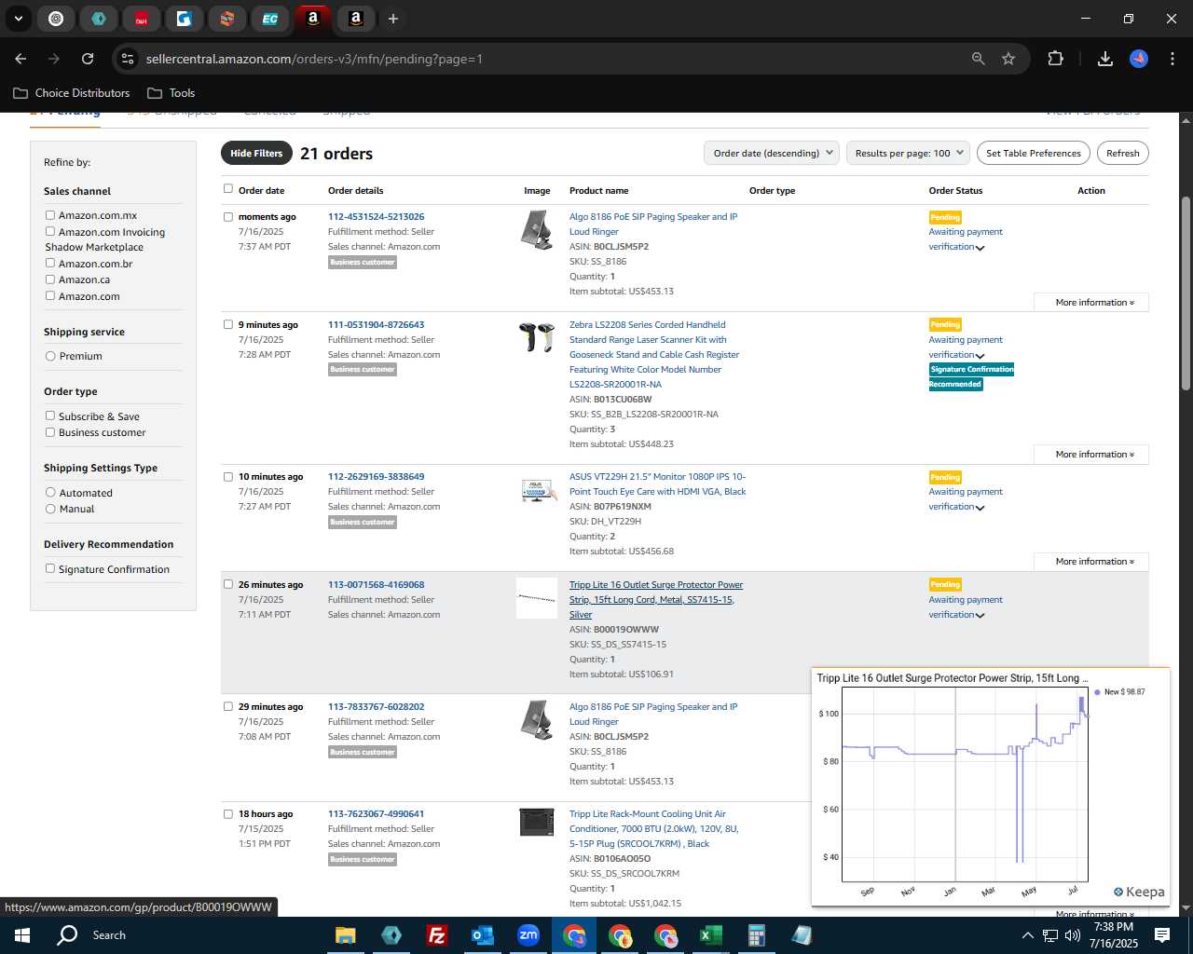The height and width of the screenshot is (954, 1193).
Task: Go back to the previous page
Action: point(21,59)
